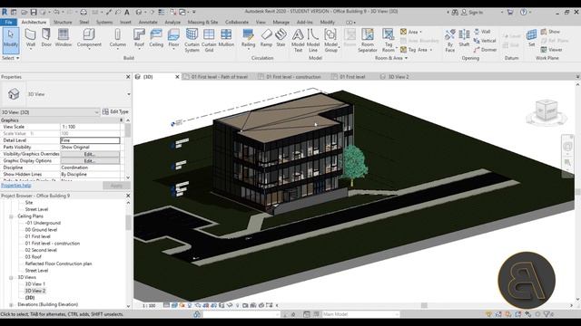Screen dimensions: 581x326
Task: Expand the Select panel dropdown
Action: coord(10,58)
